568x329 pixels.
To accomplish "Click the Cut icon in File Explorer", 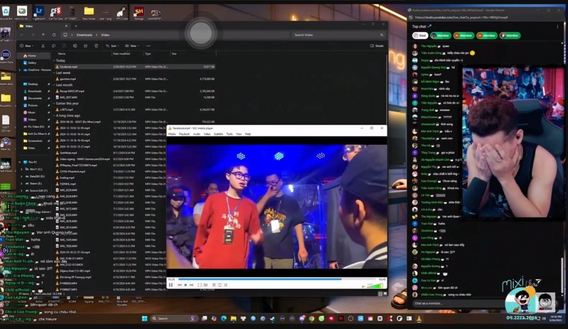I will click(x=43, y=46).
